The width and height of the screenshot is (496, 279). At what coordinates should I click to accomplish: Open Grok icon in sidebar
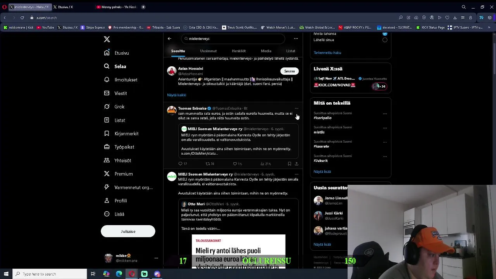click(107, 107)
